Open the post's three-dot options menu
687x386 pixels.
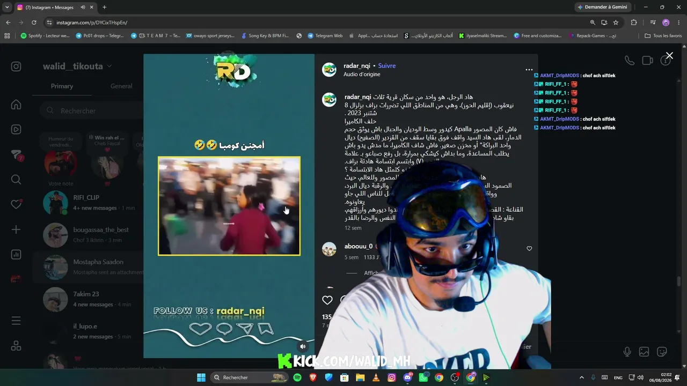529,70
